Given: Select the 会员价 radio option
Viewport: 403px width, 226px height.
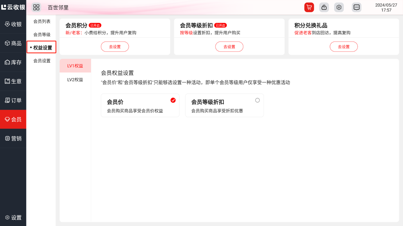Looking at the screenshot, I should tap(173, 100).
